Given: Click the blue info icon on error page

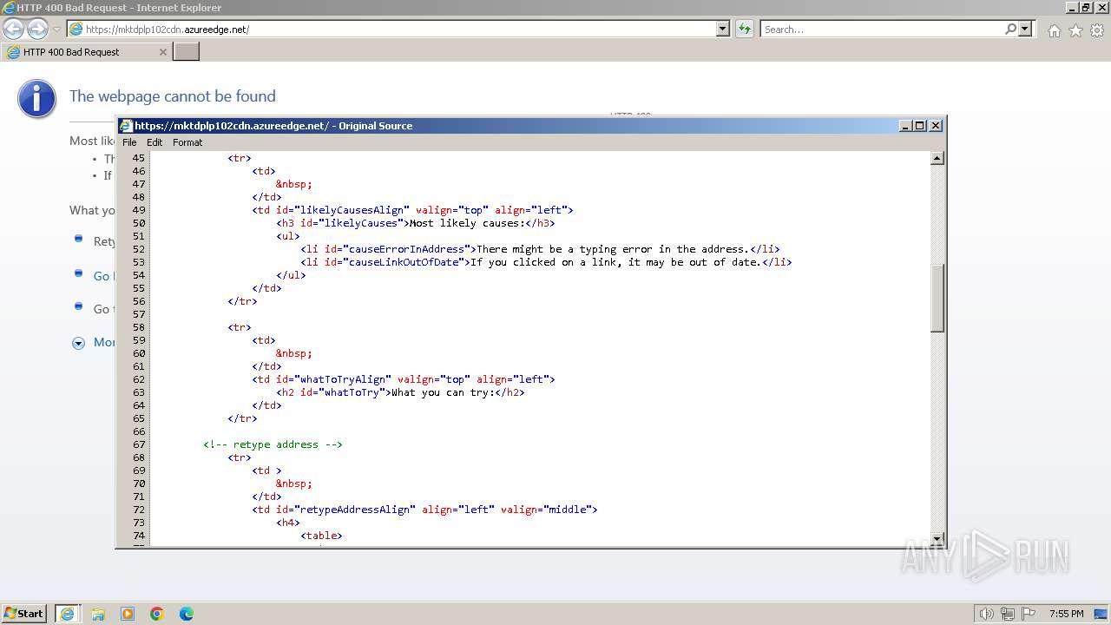Looking at the screenshot, I should (x=36, y=99).
